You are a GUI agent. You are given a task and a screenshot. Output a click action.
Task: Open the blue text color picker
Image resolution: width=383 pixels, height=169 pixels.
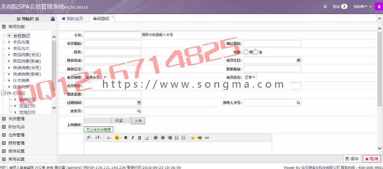click(x=109, y=138)
